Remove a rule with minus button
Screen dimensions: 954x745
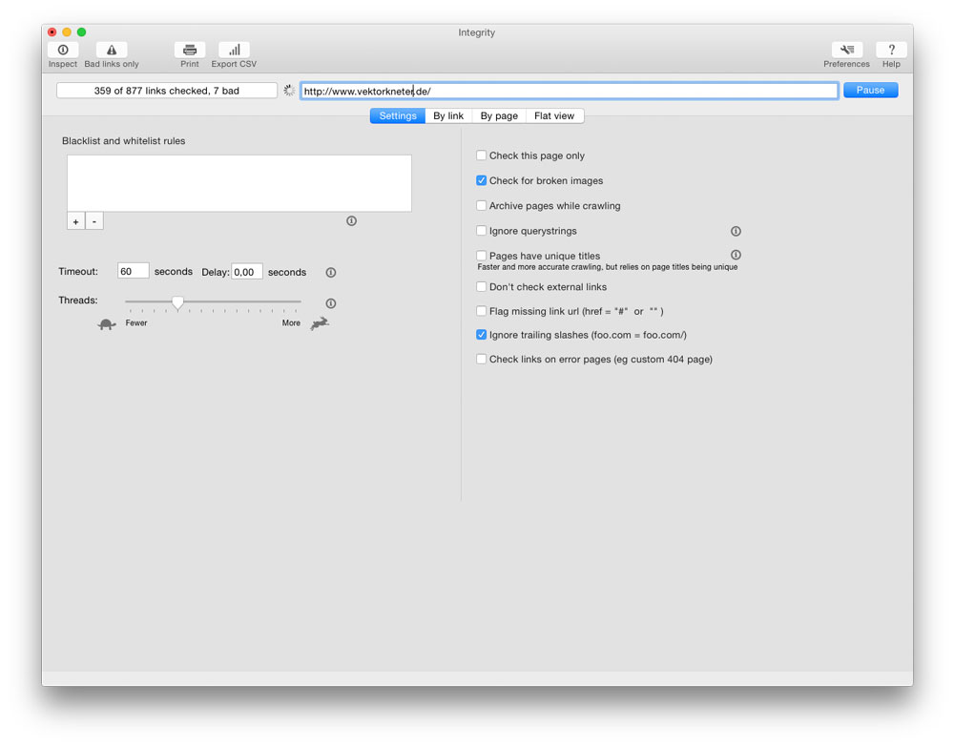pos(94,221)
